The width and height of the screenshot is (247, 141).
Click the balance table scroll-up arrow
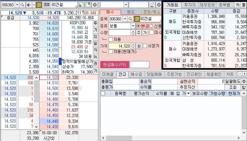click(244, 94)
